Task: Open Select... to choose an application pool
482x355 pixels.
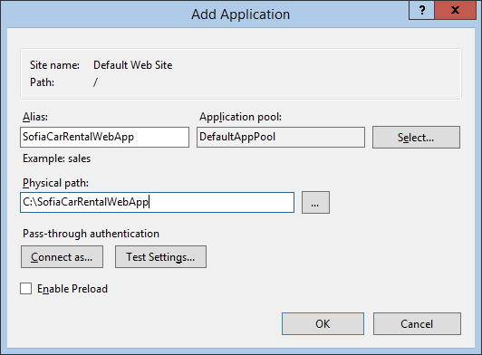Action: [416, 137]
